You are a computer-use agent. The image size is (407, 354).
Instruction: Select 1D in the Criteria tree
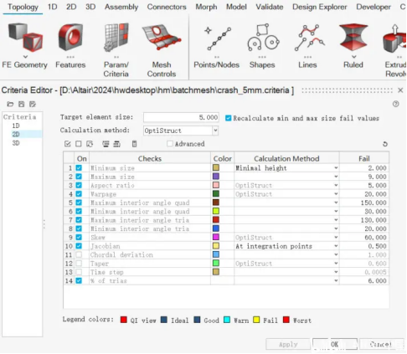pos(16,126)
